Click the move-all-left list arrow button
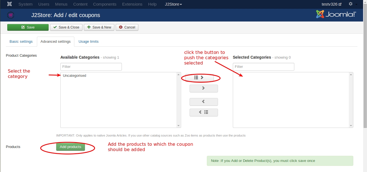The width and height of the screenshot is (367, 172). coord(203,112)
